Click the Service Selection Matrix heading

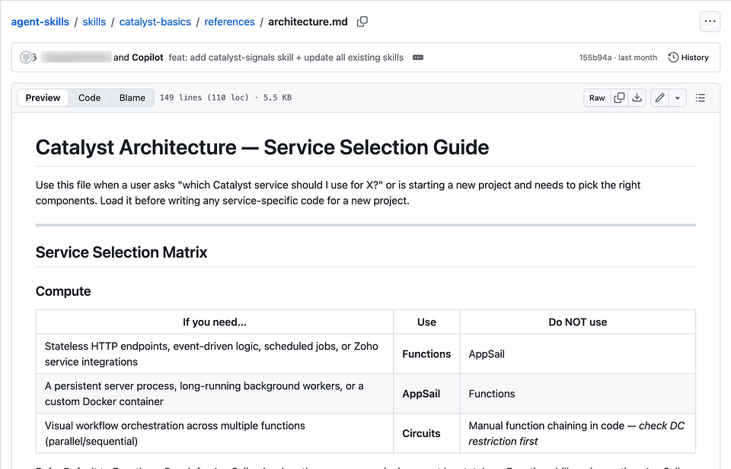121,252
